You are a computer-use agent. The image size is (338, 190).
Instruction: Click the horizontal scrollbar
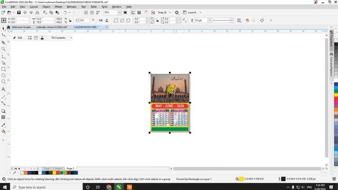tap(247, 169)
